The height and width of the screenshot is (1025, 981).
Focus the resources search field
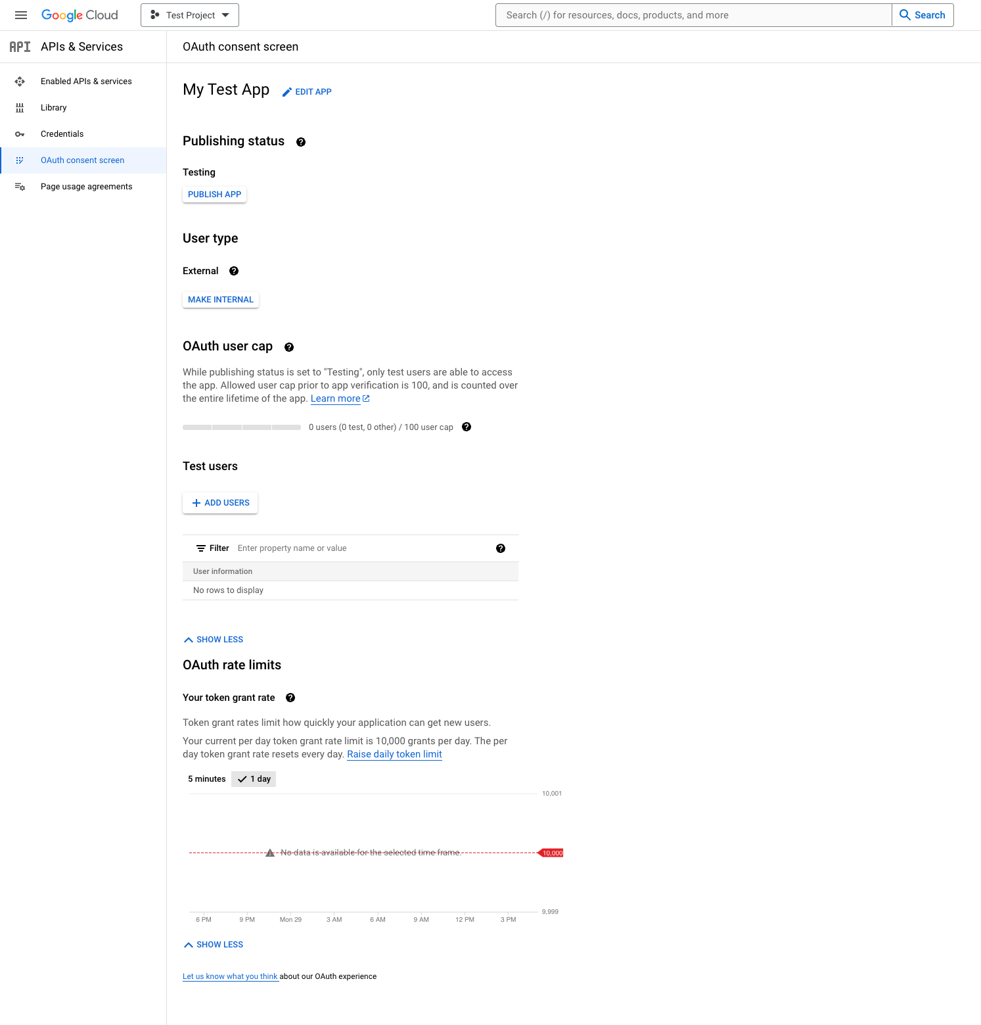(693, 15)
